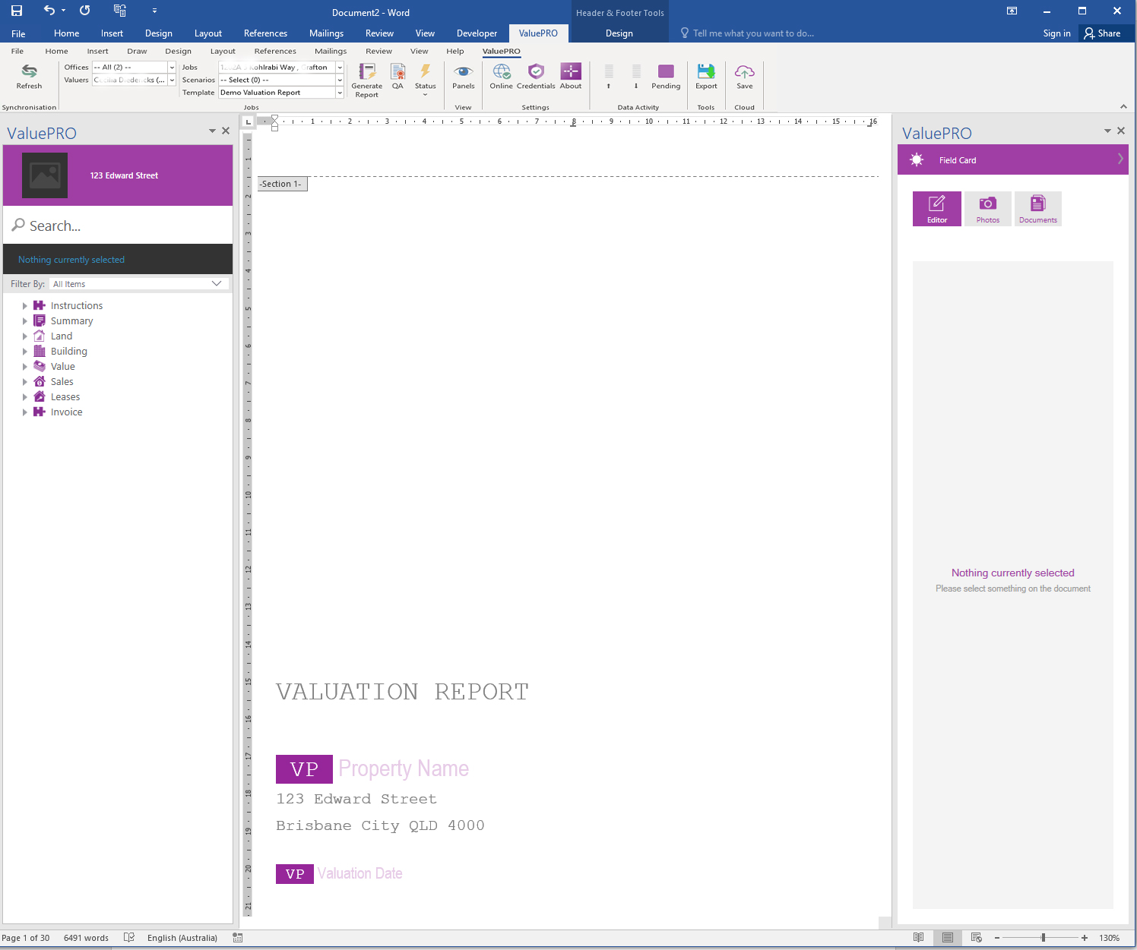Expand the Building tree node
Screen dimensions: 1137x950
click(24, 352)
